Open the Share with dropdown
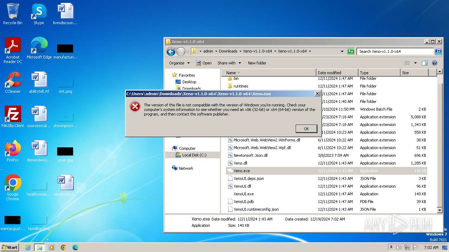This screenshot has width=449, height=252. pos(229,63)
